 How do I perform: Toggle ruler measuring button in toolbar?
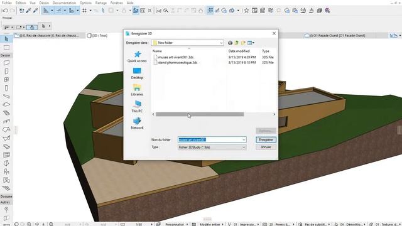tap(72, 11)
